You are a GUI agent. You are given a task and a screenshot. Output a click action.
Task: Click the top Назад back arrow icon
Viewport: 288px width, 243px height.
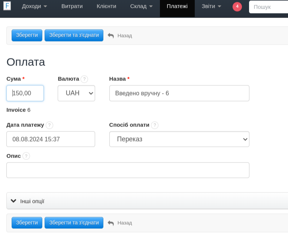[111, 36]
